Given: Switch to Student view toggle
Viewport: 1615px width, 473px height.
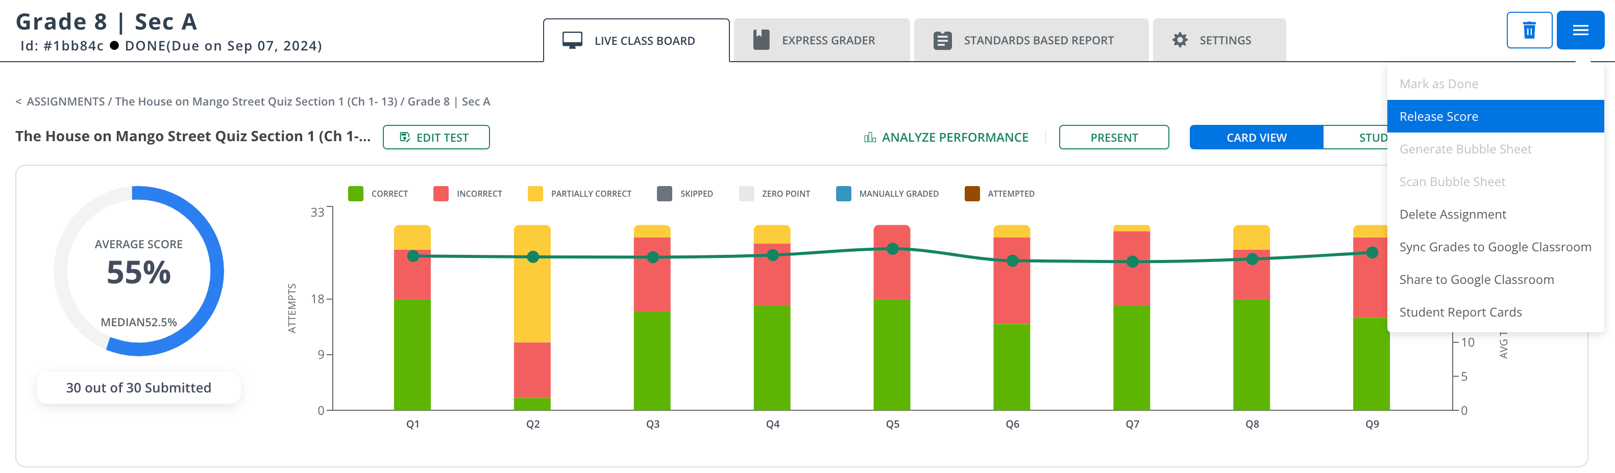Looking at the screenshot, I should (x=1356, y=137).
